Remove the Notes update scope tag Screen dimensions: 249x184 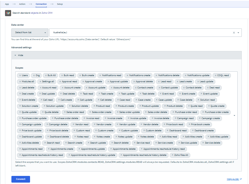click(x=116, y=137)
